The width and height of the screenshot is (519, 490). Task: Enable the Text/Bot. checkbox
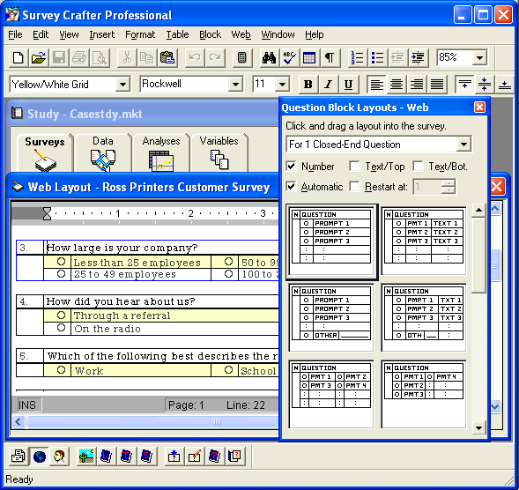[x=418, y=167]
